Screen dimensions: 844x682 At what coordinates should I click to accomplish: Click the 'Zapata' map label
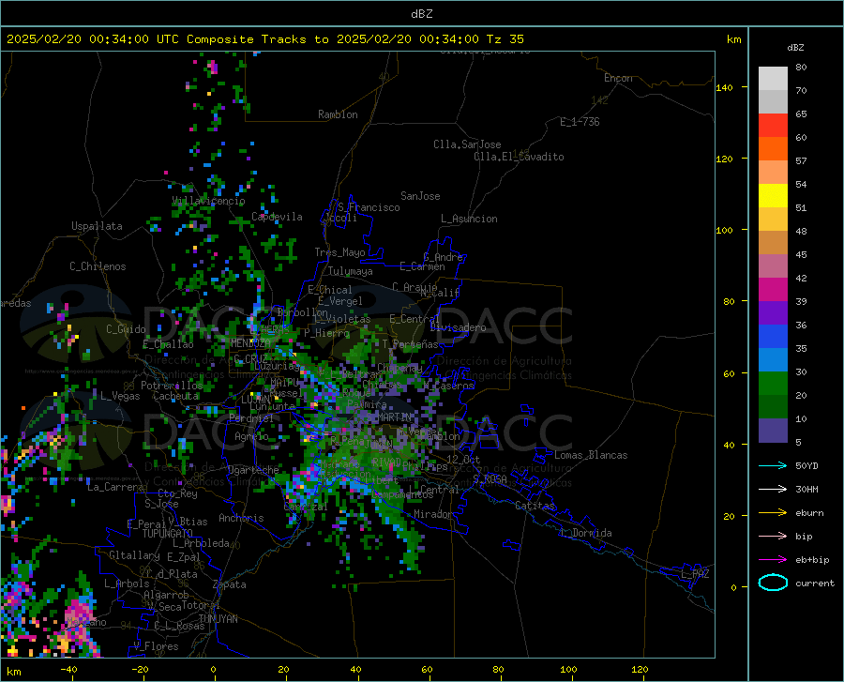click(230, 584)
